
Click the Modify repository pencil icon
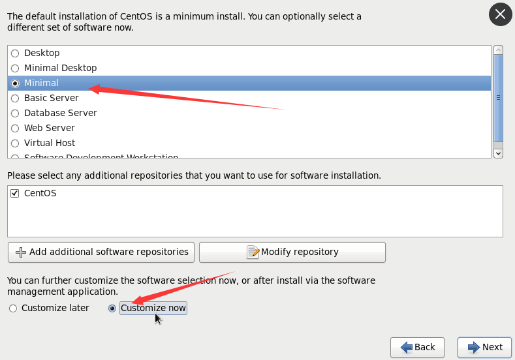coord(253,252)
